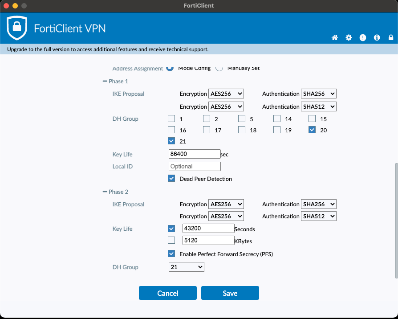Click 'FortiClient VPN' header title

click(70, 28)
